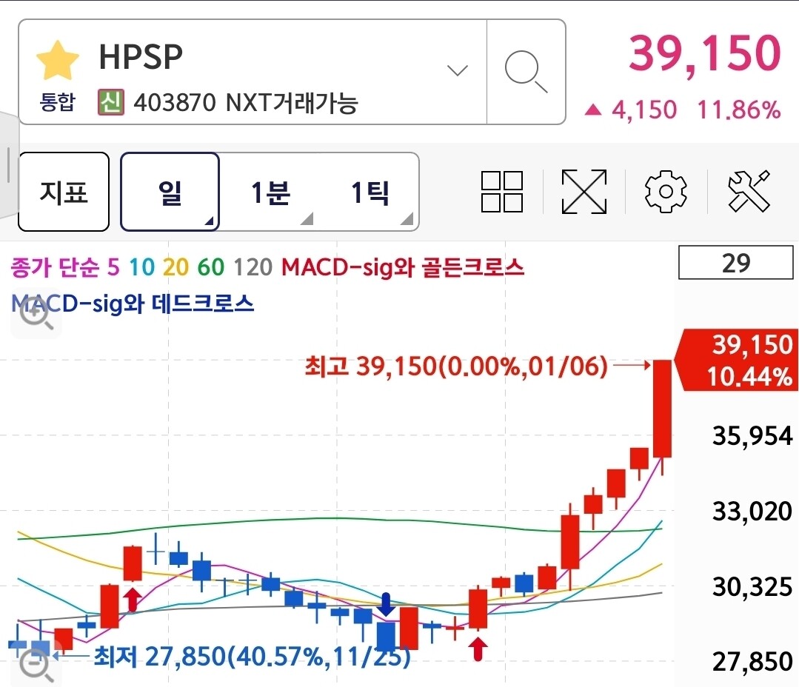Click the blue dead-cross down arrow marker
Viewport: 799px width, 687px height.
(x=386, y=605)
